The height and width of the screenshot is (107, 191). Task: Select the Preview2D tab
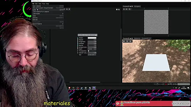(x=126, y=6)
